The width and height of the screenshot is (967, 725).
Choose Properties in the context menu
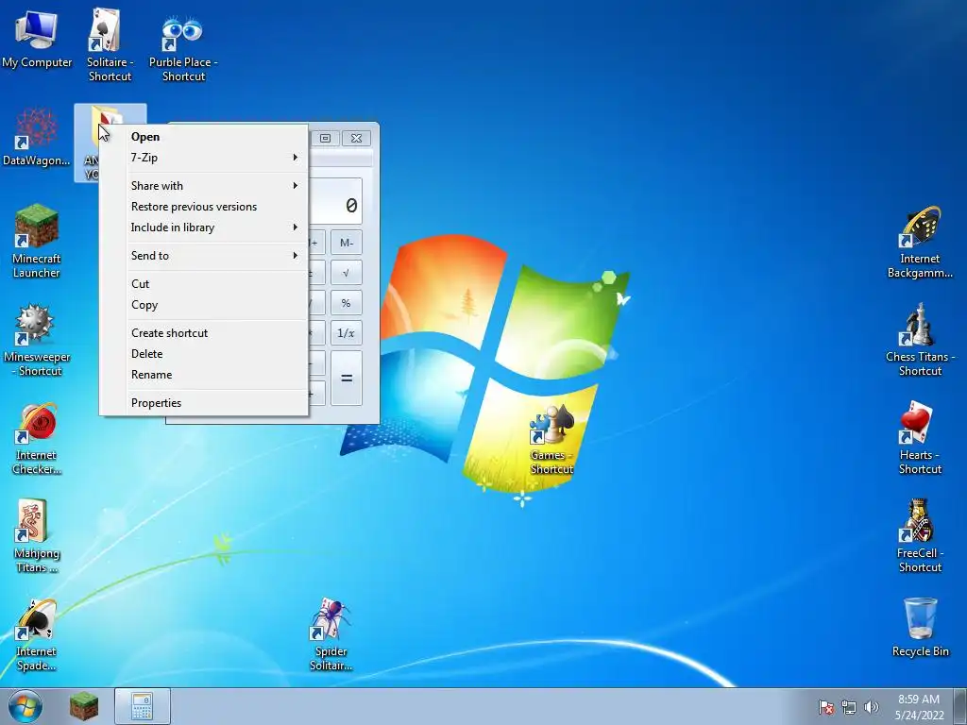[204, 402]
